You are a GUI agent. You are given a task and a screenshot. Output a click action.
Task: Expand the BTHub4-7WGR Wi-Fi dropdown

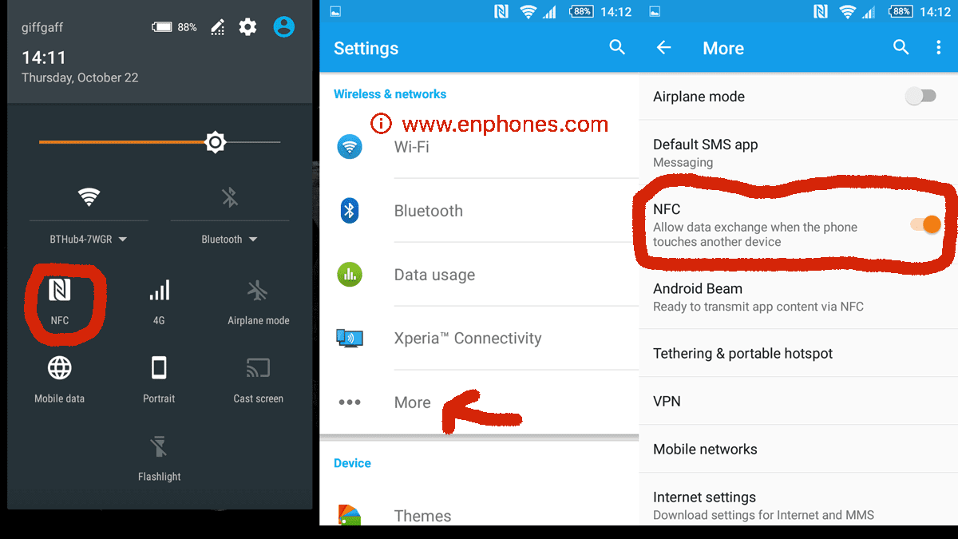[89, 240]
